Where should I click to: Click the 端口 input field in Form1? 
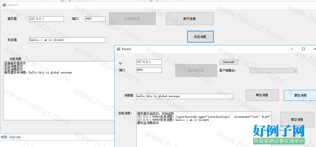(149, 70)
